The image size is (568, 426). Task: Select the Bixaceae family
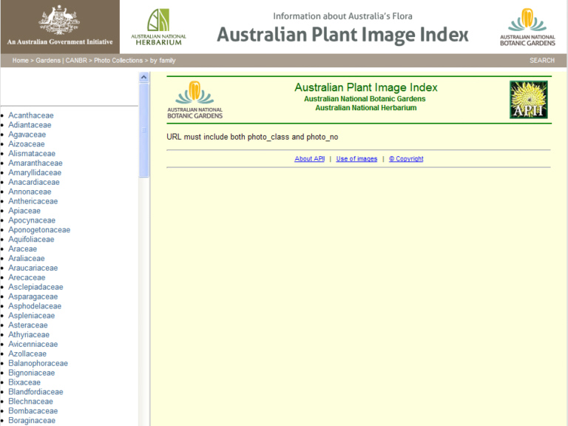[x=24, y=382]
